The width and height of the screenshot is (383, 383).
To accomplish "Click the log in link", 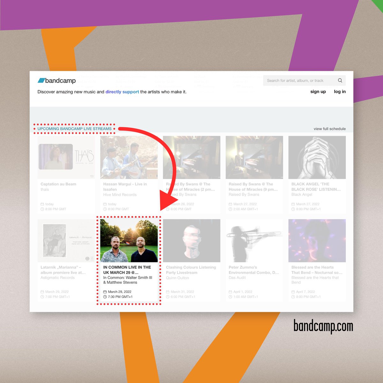I will click(340, 92).
